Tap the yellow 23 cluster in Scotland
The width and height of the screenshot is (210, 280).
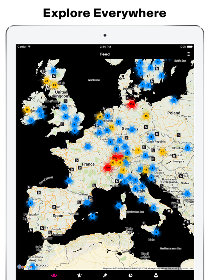pyautogui.click(x=46, y=81)
